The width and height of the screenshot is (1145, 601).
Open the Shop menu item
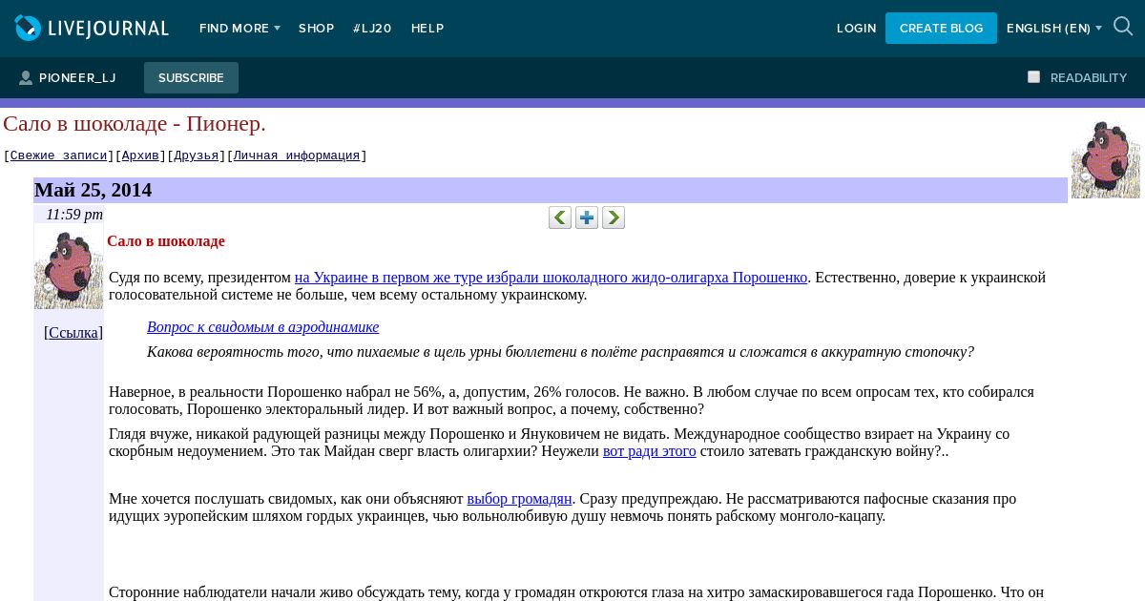click(316, 29)
